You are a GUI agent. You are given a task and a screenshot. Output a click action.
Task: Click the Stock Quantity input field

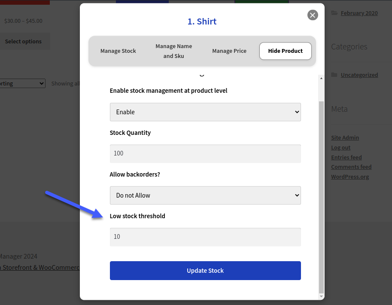click(x=205, y=153)
